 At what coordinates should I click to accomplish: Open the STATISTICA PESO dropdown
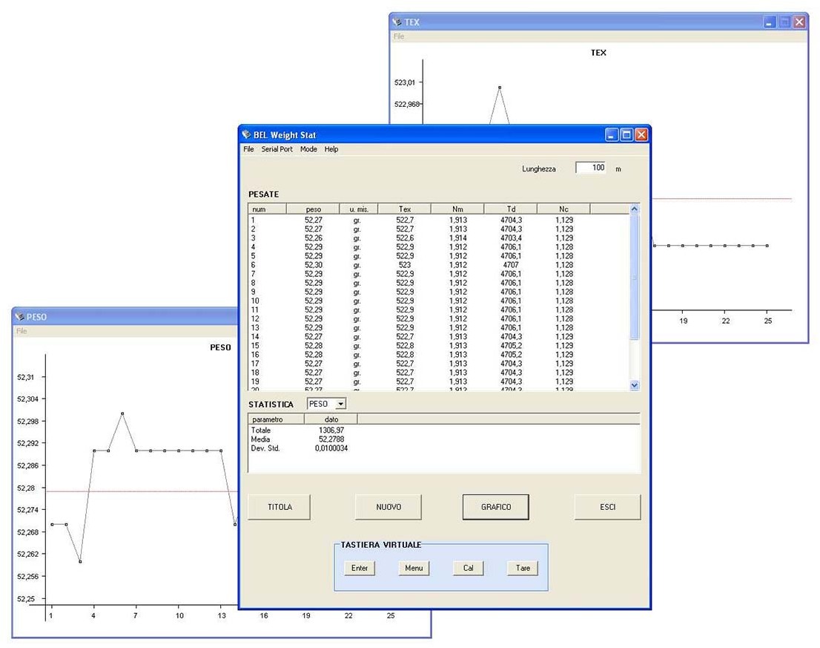point(340,404)
